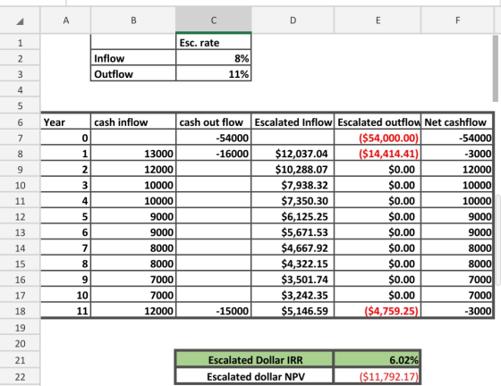Viewport: 501px width, 386px height.
Task: Select the ($14,414.41) cell
Action: point(378,154)
